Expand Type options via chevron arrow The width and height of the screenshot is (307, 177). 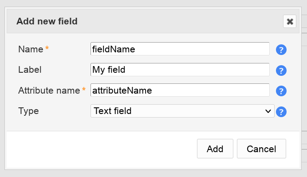[268, 111]
